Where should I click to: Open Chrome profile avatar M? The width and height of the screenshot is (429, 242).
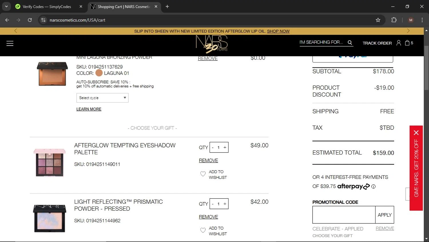pyautogui.click(x=411, y=20)
